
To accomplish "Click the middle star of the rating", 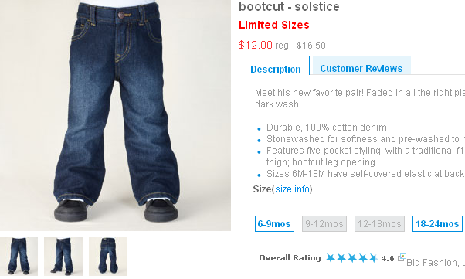I will [351, 258].
